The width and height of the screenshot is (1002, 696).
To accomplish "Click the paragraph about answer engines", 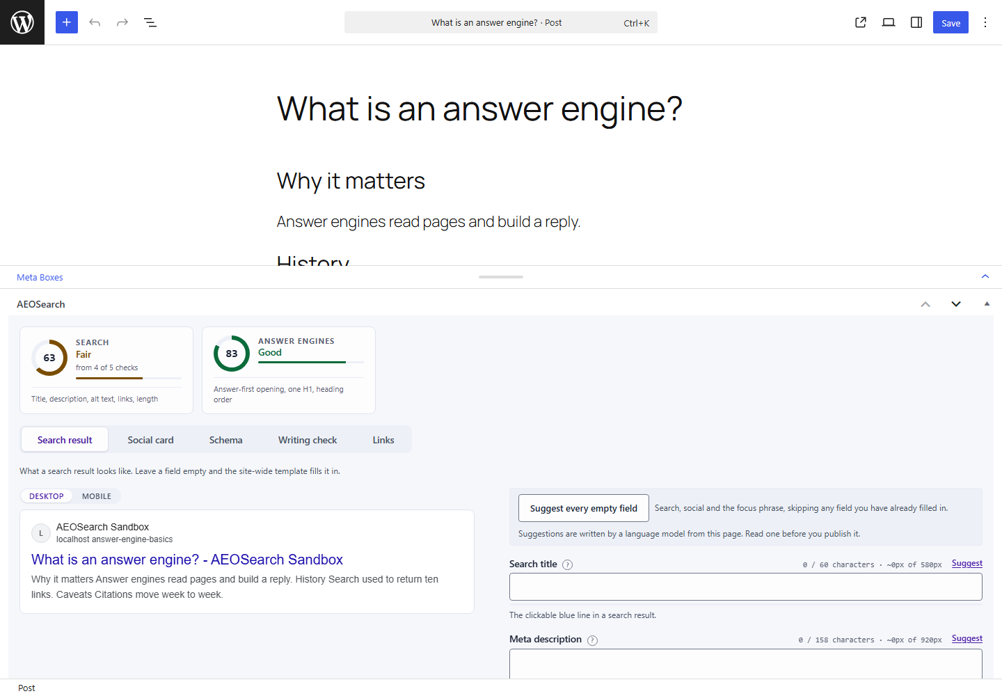I will pyautogui.click(x=429, y=221).
